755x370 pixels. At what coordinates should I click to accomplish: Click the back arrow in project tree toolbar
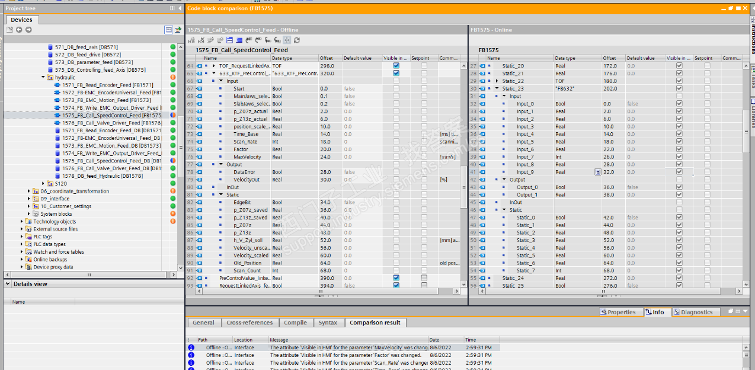point(19,30)
